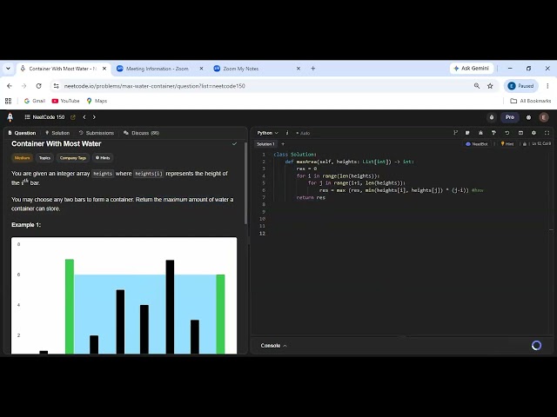Go to the next problem arrow
The width and height of the screenshot is (557, 417).
coord(94,117)
